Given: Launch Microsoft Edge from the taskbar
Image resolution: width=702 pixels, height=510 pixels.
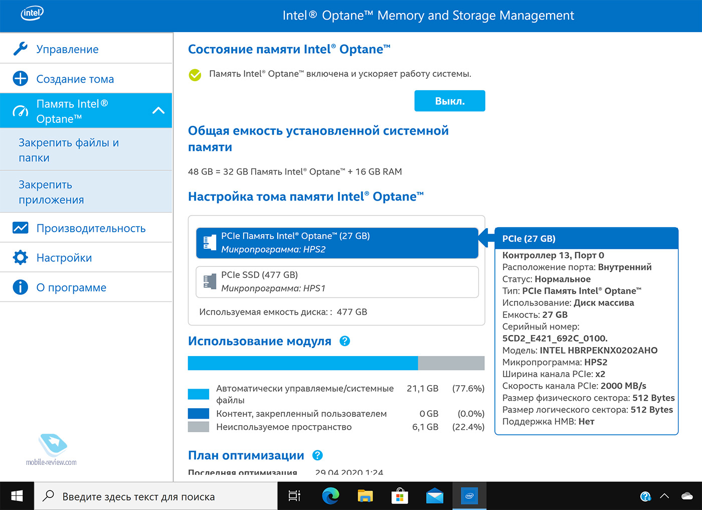Looking at the screenshot, I should pyautogui.click(x=330, y=496).
